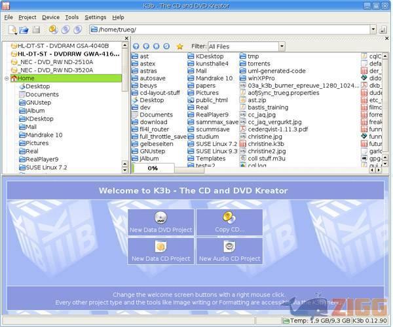Click the first blue navigation arrow beside Filter

[x=137, y=46]
